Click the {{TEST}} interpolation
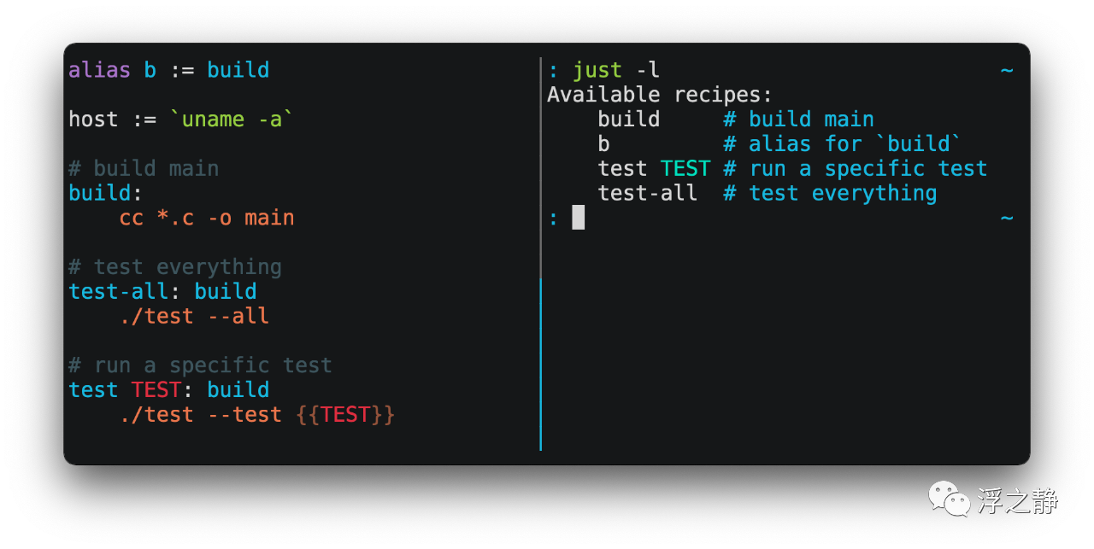 345,415
